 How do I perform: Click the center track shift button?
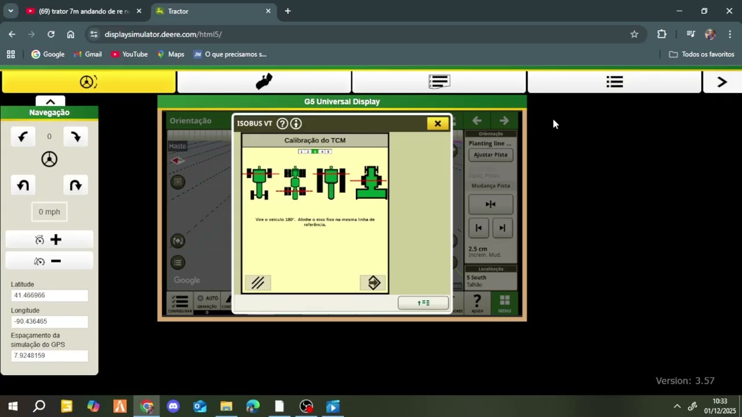click(x=490, y=204)
